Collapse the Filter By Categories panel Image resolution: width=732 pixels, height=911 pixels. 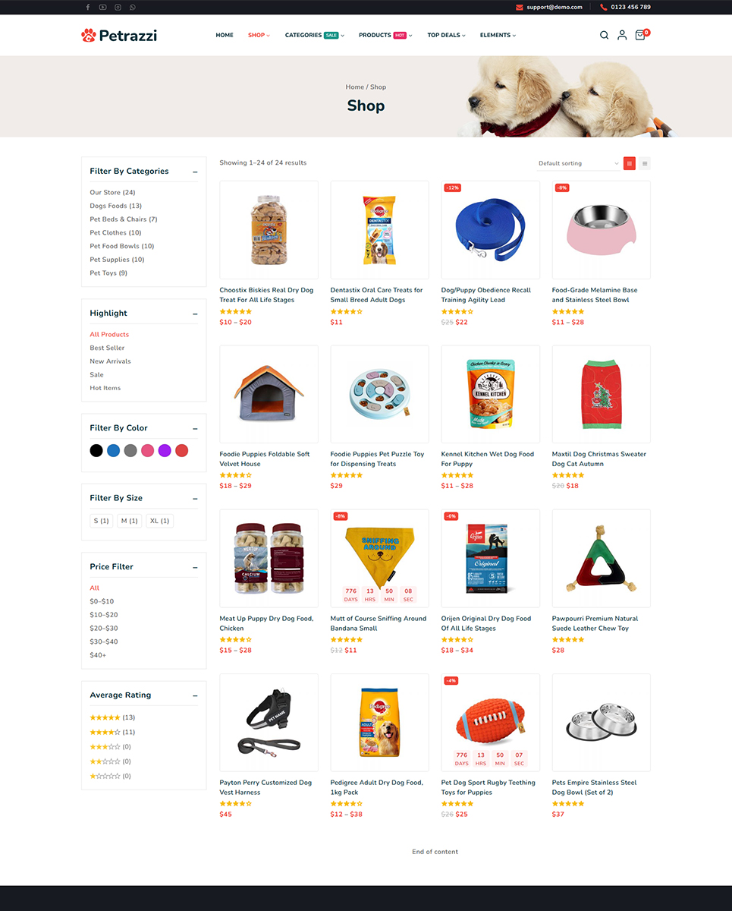(195, 172)
